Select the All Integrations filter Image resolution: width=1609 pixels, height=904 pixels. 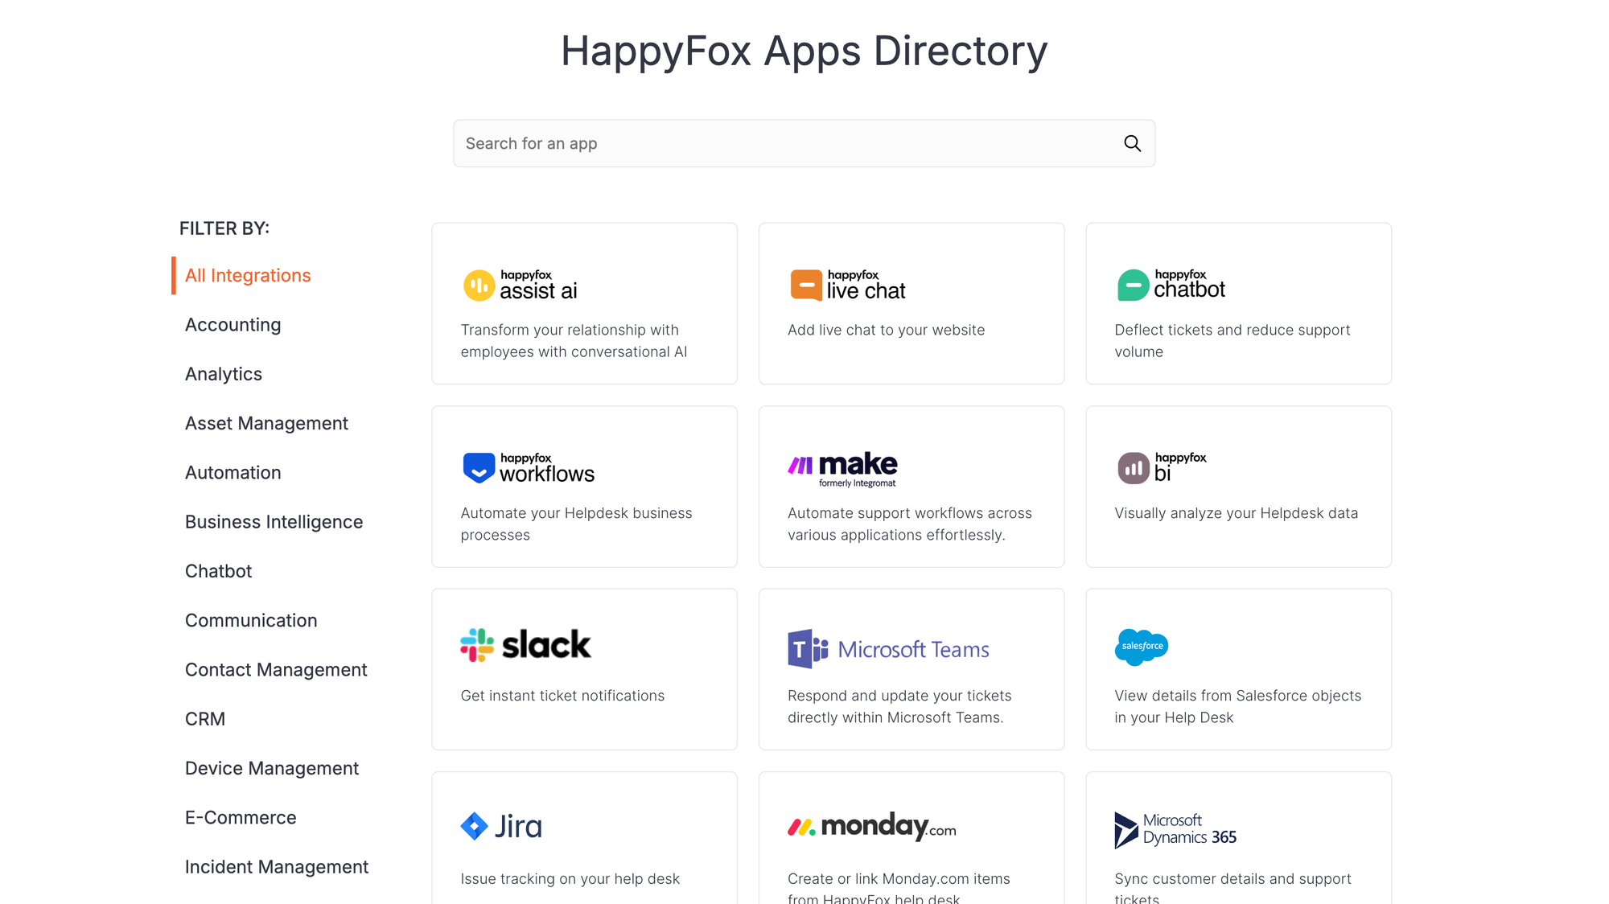247,275
